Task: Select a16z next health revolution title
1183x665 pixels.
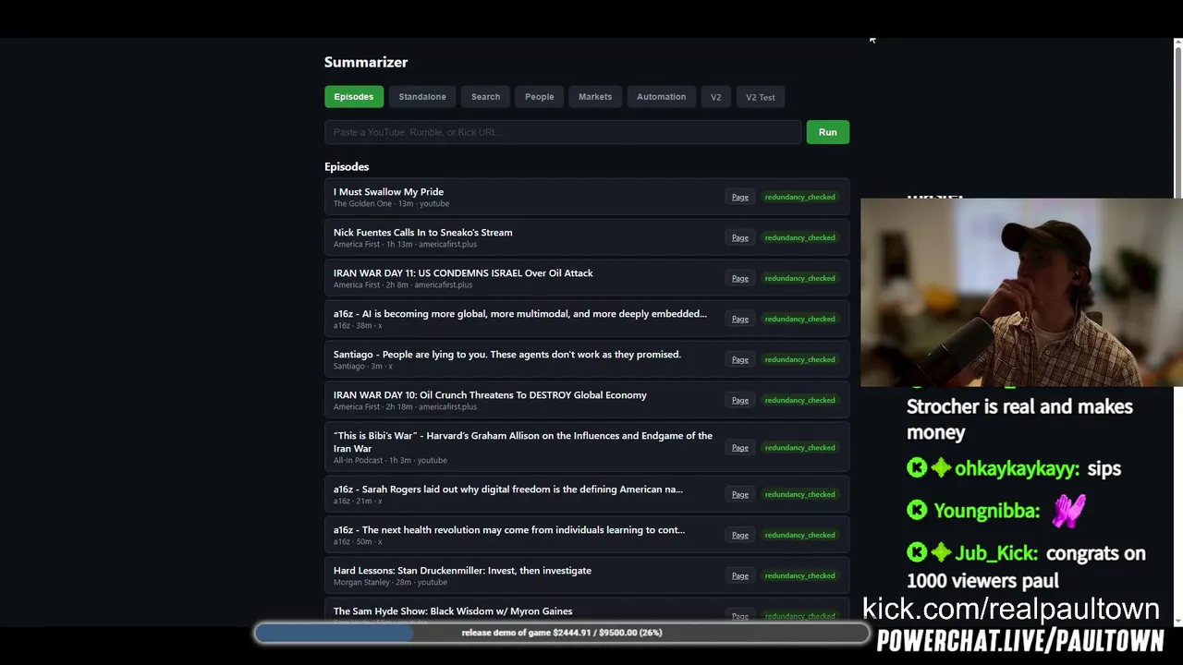Action: (509, 530)
